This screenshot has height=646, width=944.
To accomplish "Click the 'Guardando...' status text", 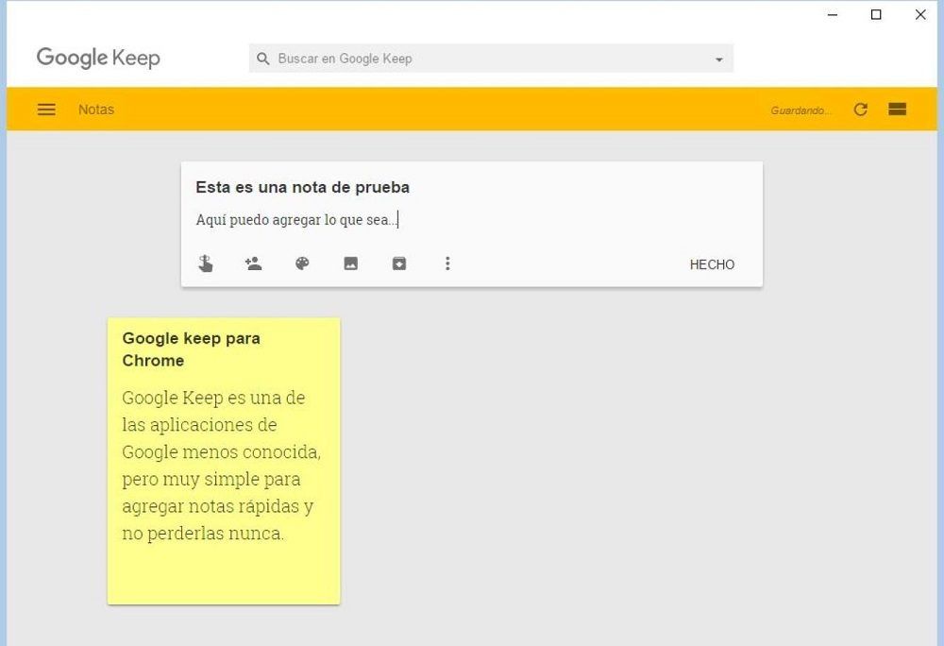I will [x=801, y=110].
